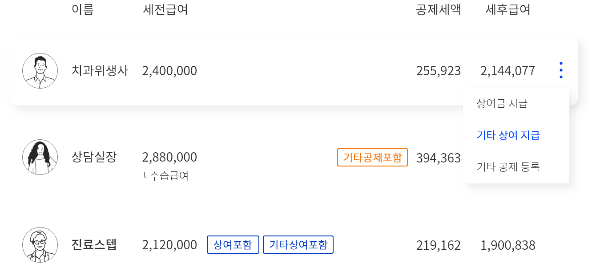The image size is (596, 280).
Task: Select the 진료스텝 employee name
Action: [x=94, y=245]
